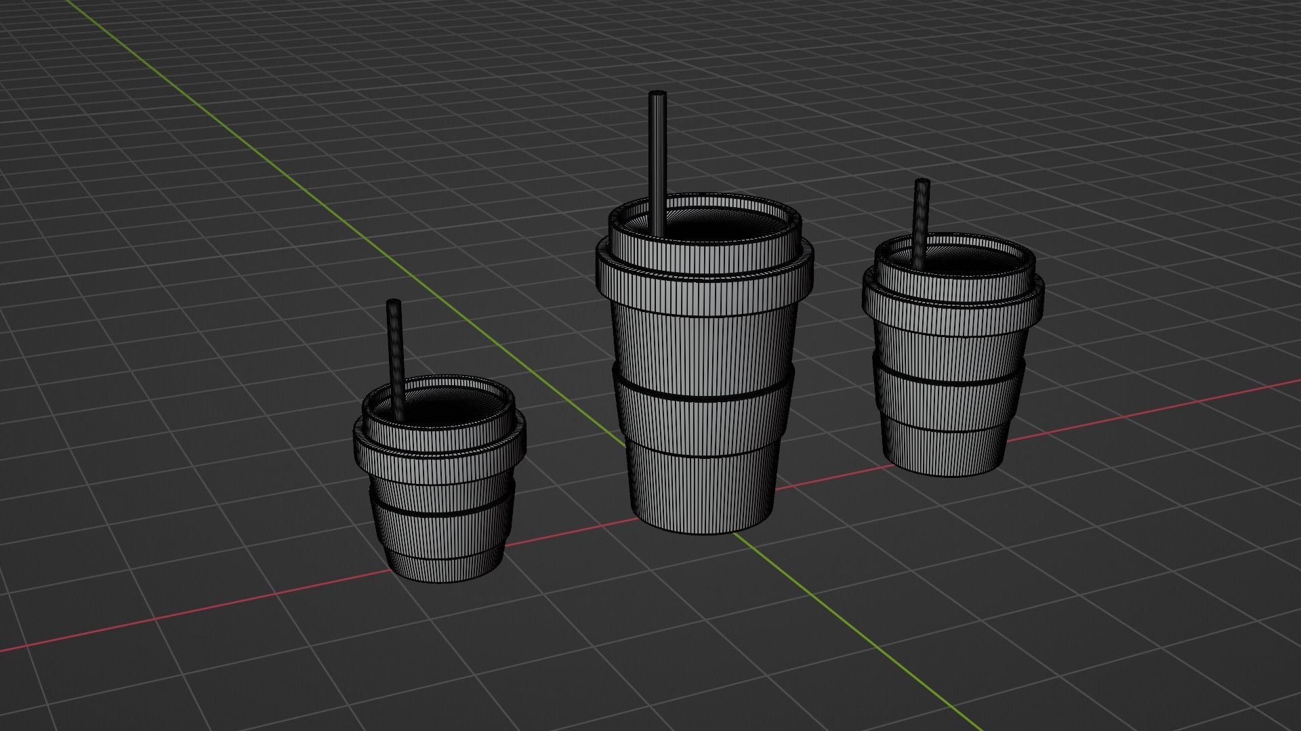This screenshot has height=731, width=1301.
Task: Click the straw of the medium right cup
Action: tap(921, 223)
